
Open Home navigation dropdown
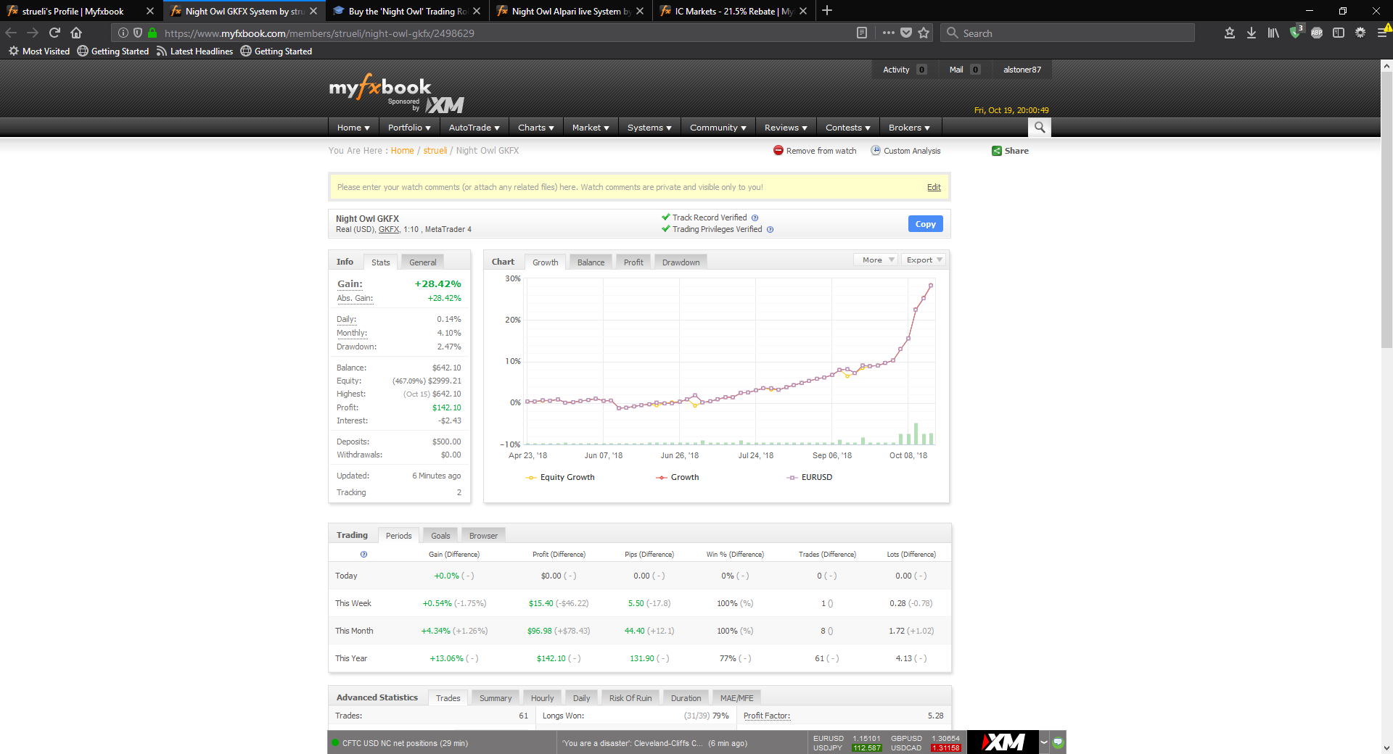[x=353, y=128]
